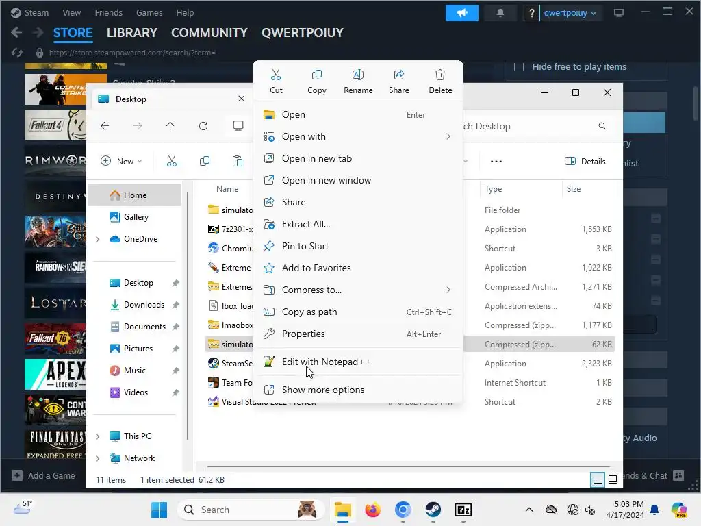Choose Extract All... option
The image size is (701, 526).
click(x=357, y=224)
